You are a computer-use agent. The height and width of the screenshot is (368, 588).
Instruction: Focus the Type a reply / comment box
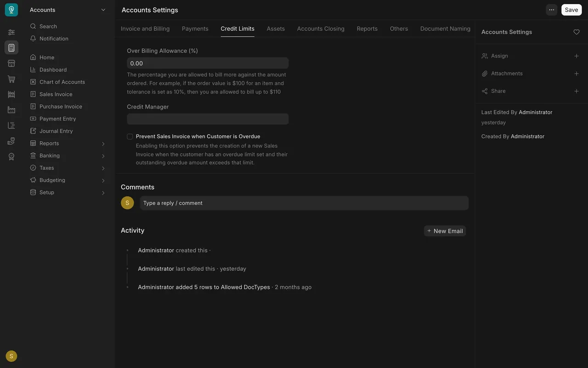304,203
